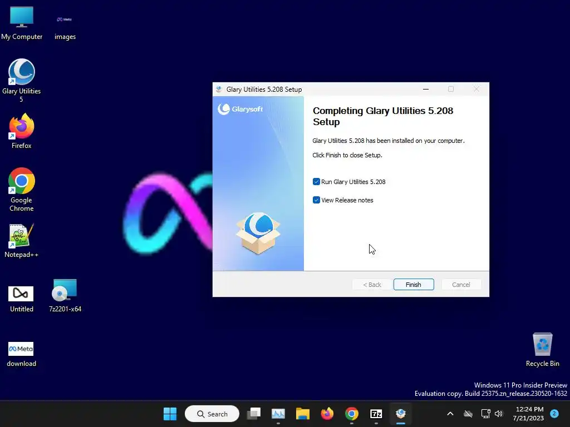Click the Glary setup taskbar icon
This screenshot has width=570, height=427.
click(x=401, y=414)
